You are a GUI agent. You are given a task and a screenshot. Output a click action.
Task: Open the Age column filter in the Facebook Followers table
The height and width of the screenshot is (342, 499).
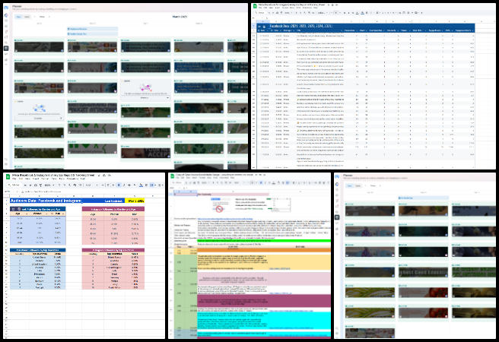(x=27, y=214)
